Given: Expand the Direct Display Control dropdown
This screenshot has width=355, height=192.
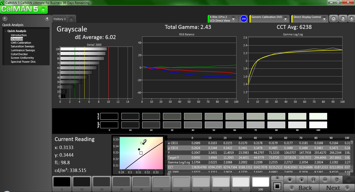Looking at the screenshot, I should pos(324,19).
